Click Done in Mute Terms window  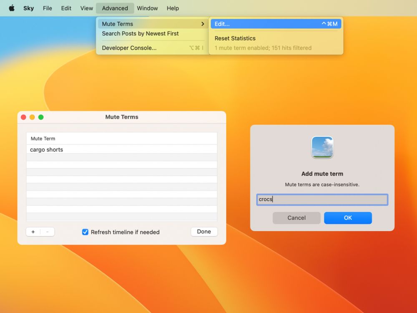(204, 232)
